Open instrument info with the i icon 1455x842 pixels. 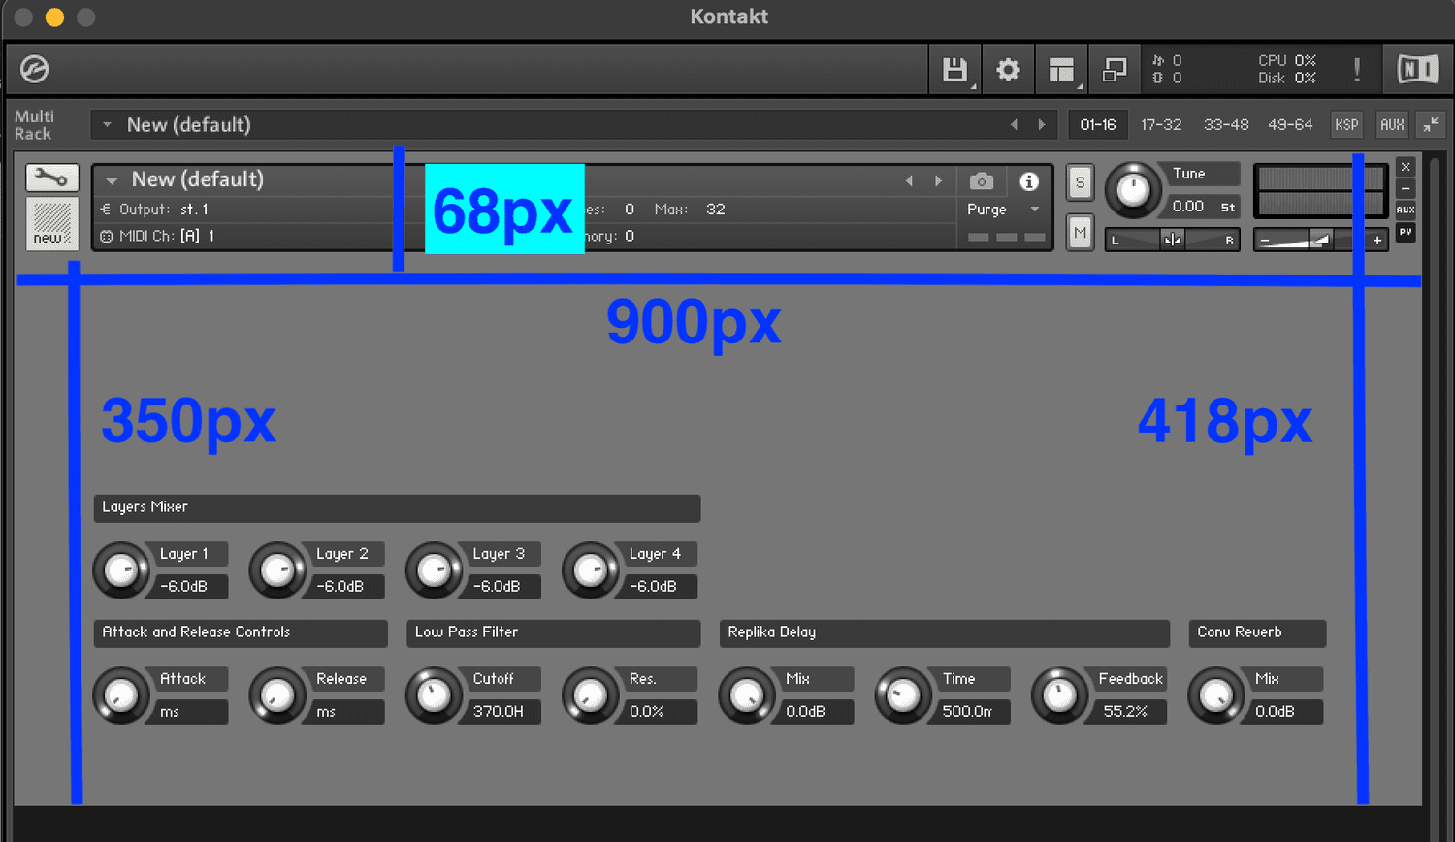click(x=1029, y=181)
